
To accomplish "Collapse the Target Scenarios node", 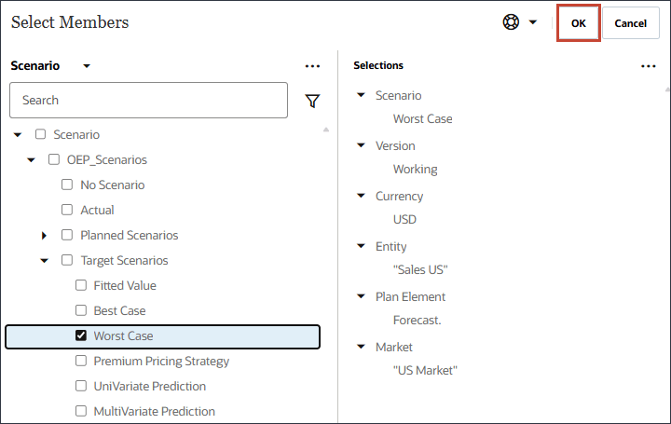I will pyautogui.click(x=44, y=261).
